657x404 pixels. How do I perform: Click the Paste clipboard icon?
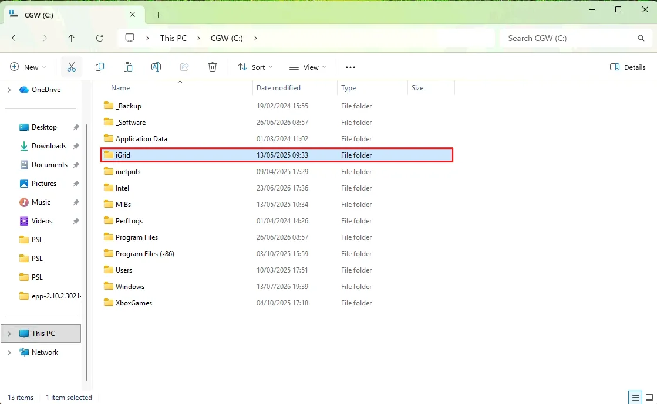(128, 67)
